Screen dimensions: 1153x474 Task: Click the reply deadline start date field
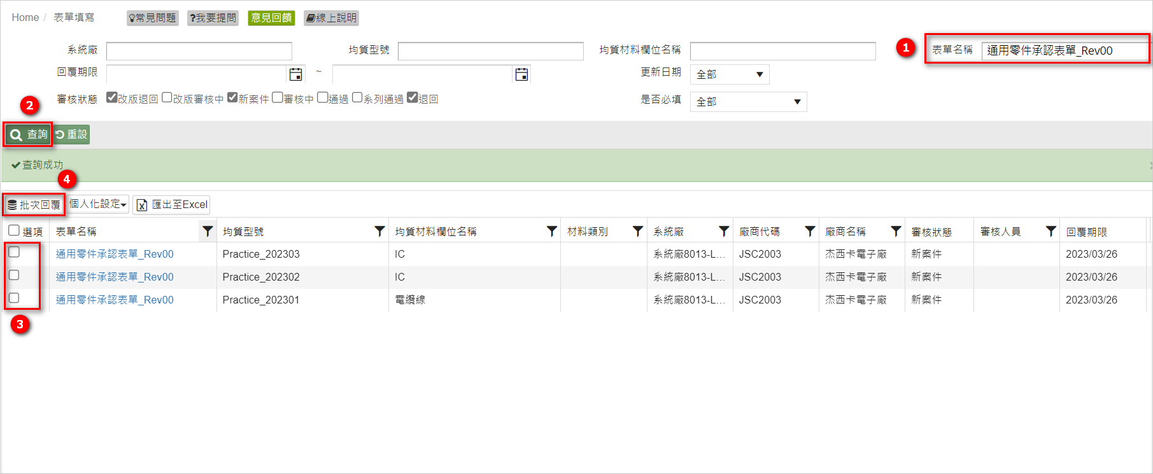[x=197, y=74]
